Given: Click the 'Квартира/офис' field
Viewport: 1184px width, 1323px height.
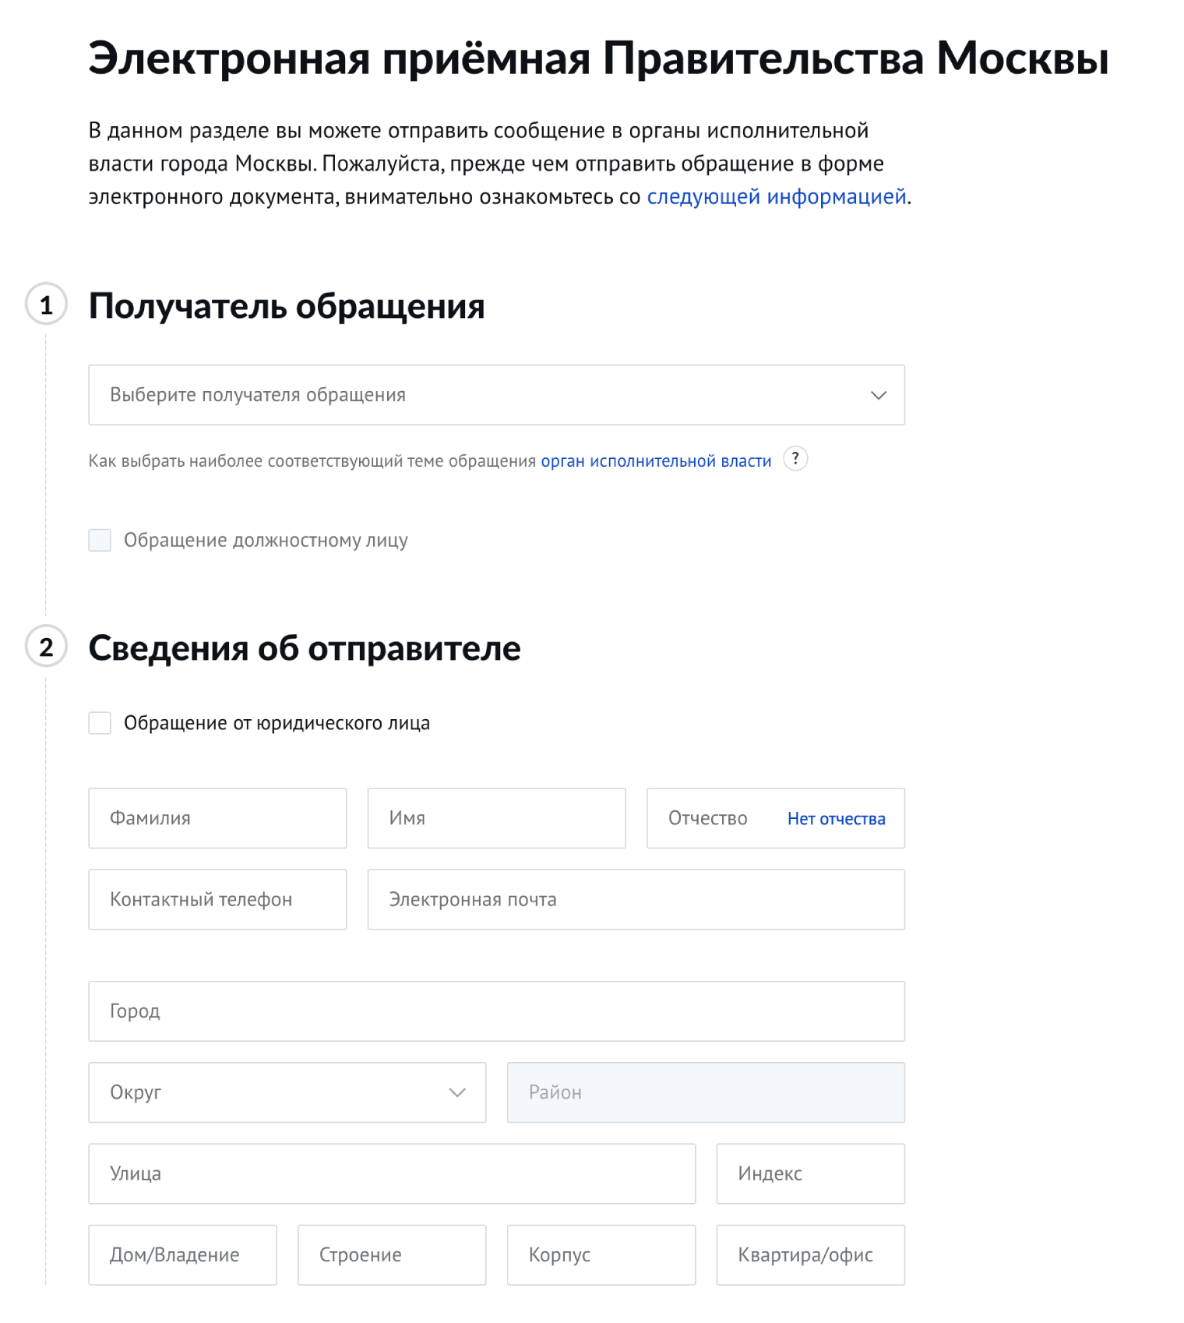Looking at the screenshot, I should point(810,1254).
